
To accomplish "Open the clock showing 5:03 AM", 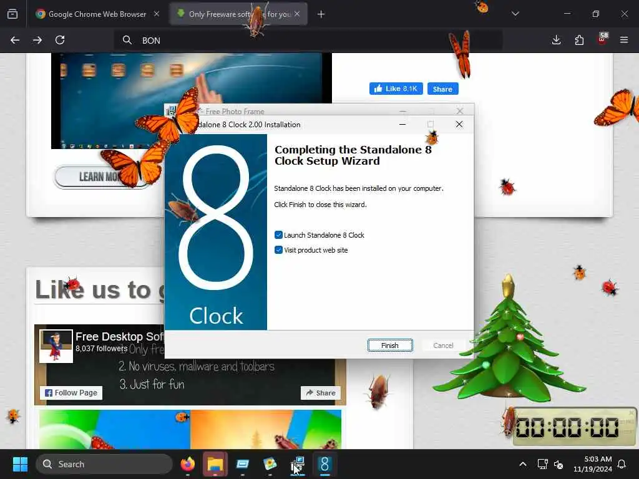I will tap(593, 464).
